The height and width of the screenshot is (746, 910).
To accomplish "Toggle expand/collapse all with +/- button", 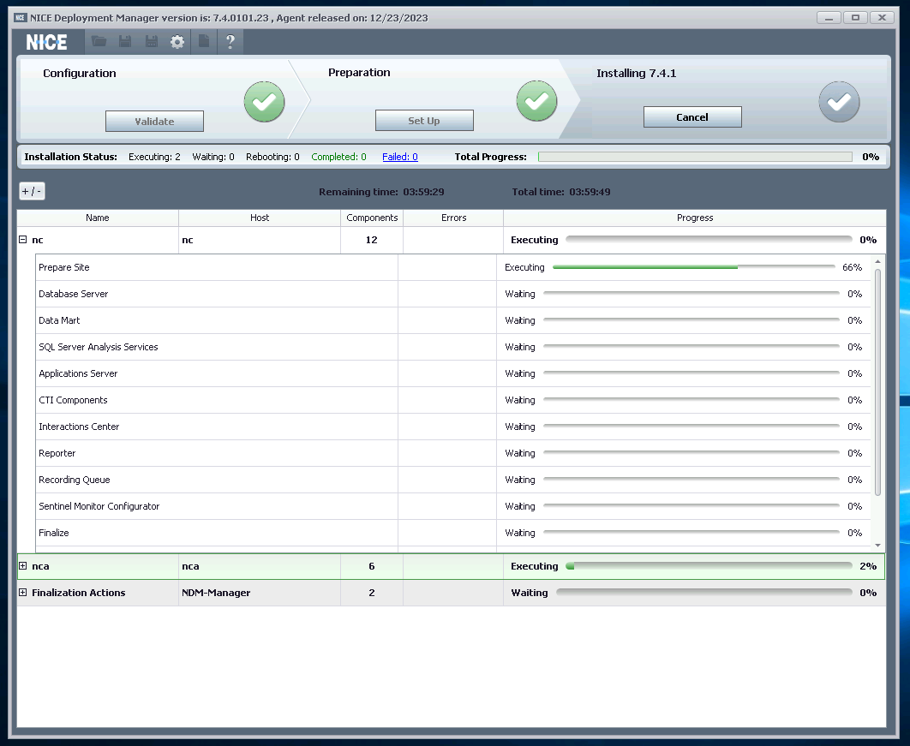I will 32,192.
